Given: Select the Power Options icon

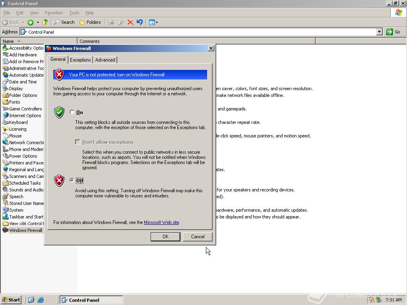Looking at the screenshot, I should click(x=5, y=156).
